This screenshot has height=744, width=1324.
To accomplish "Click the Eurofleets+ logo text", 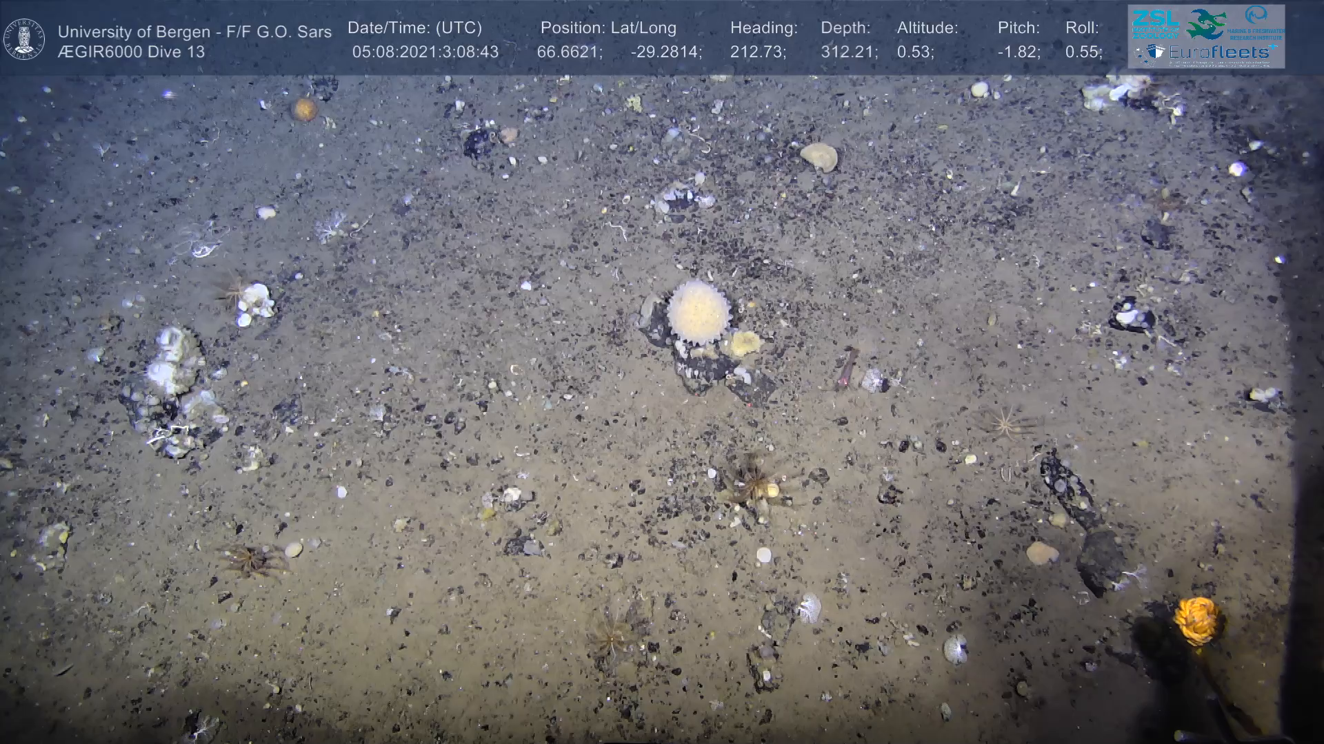I will click(1219, 52).
